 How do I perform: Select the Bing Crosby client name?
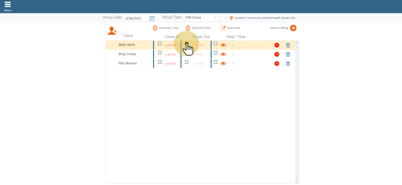tap(127, 54)
